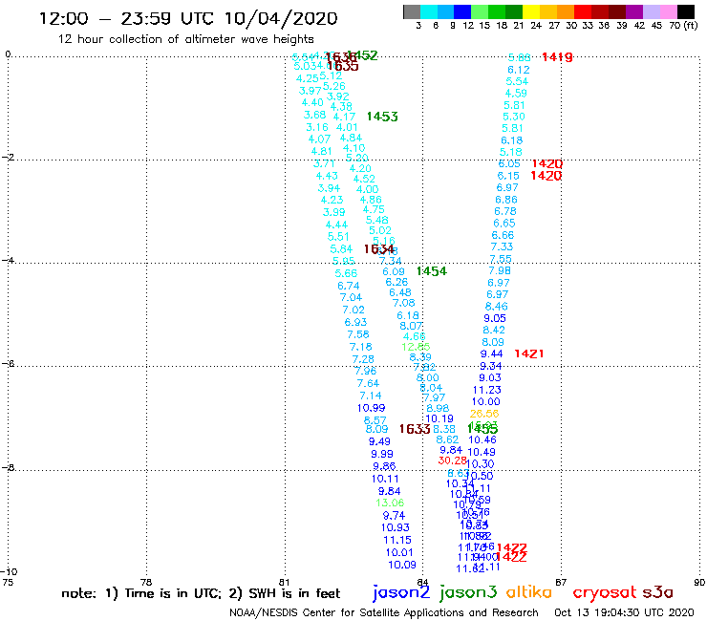The width and height of the screenshot is (707, 621).
Task: Click the 'Oct 13 19:04:30 UTC 2020' timestamp
Action: pyautogui.click(x=624, y=612)
